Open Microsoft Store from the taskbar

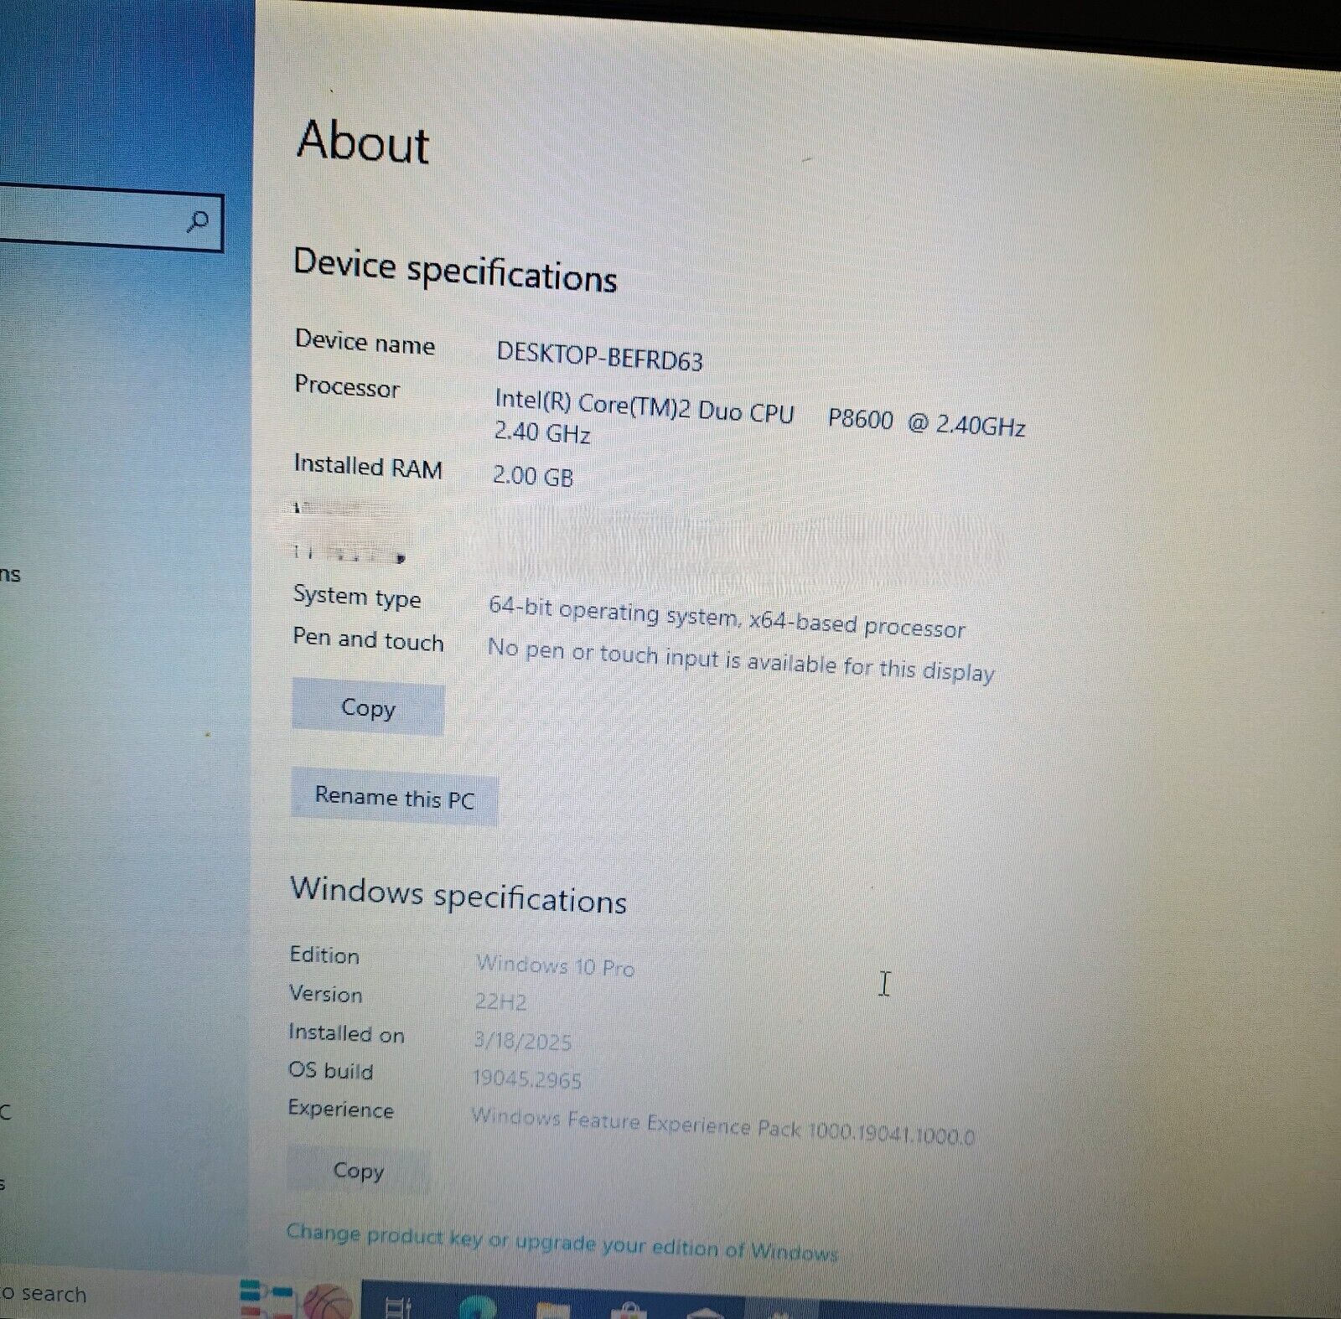click(629, 1311)
